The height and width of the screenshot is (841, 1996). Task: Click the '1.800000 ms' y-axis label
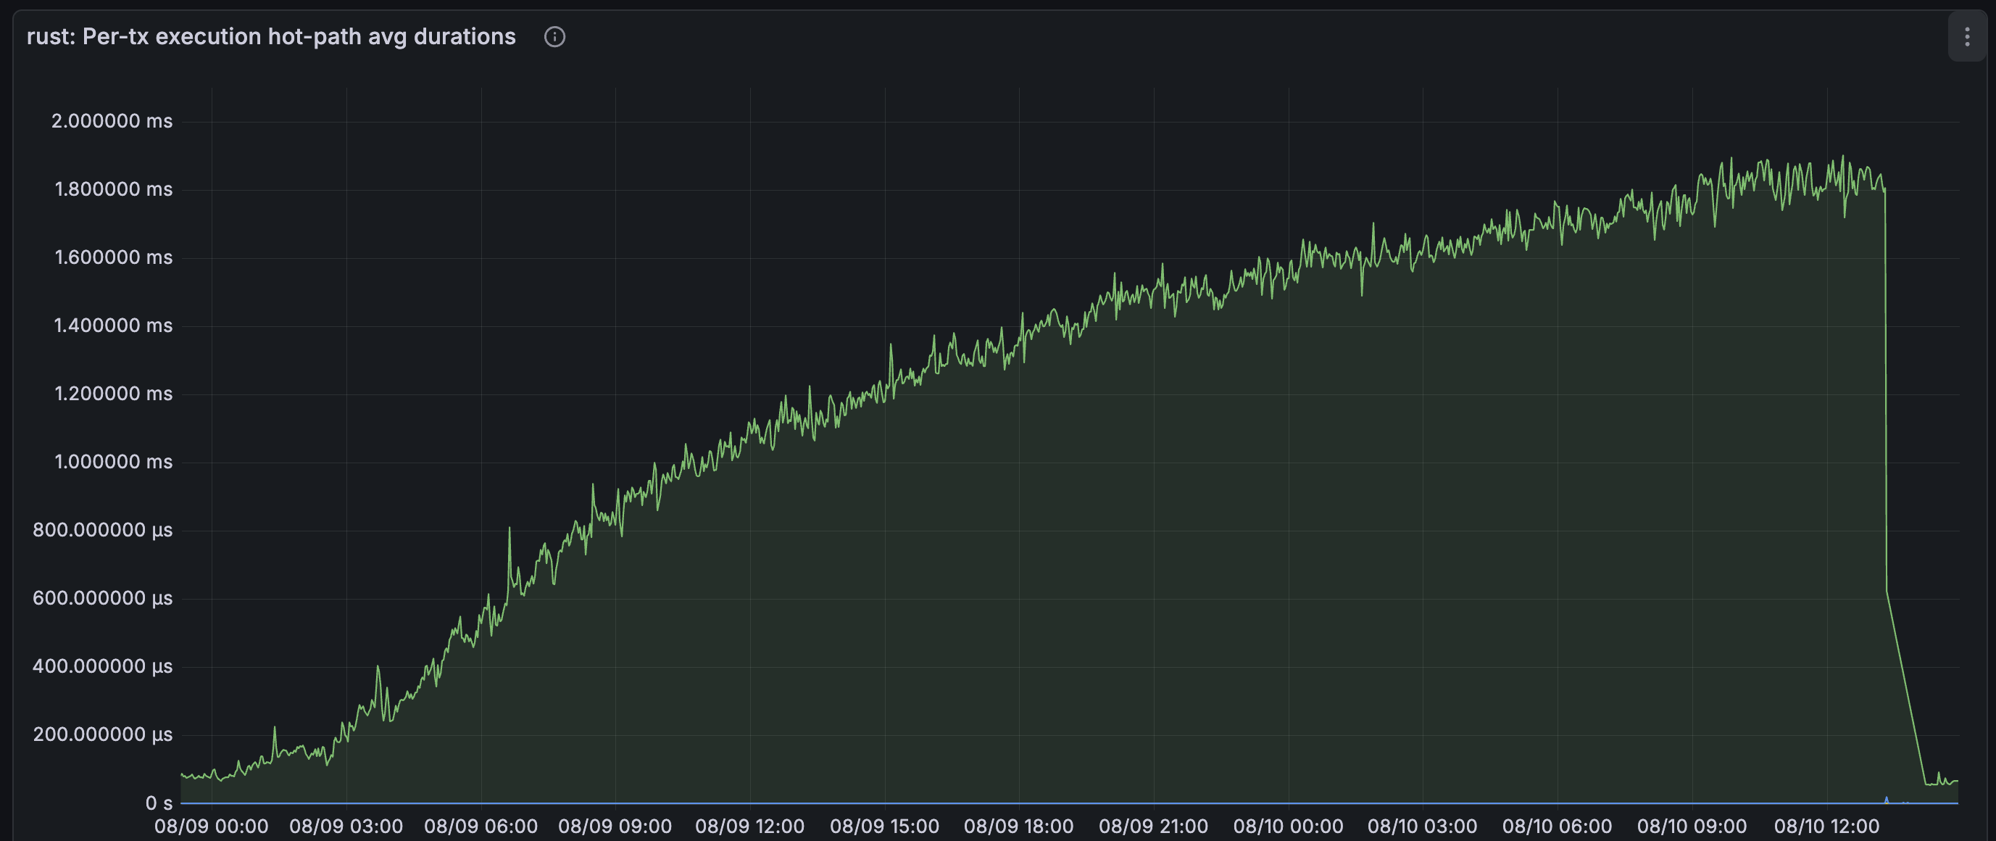pos(113,189)
